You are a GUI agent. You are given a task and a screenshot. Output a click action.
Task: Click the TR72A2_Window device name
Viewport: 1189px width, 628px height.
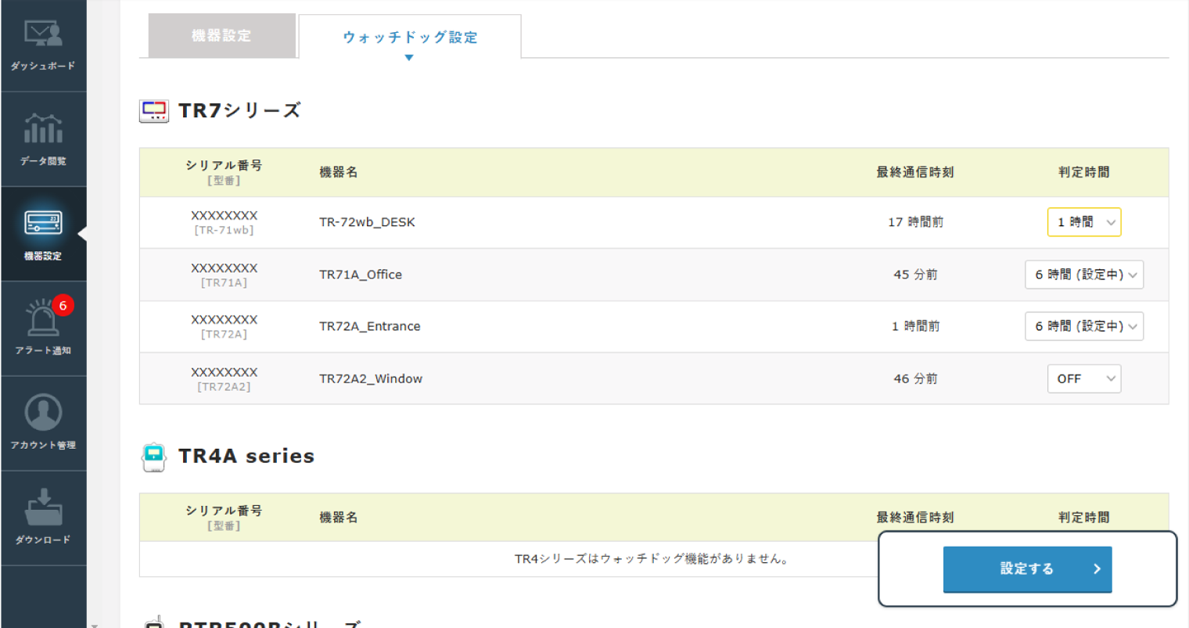coord(371,379)
